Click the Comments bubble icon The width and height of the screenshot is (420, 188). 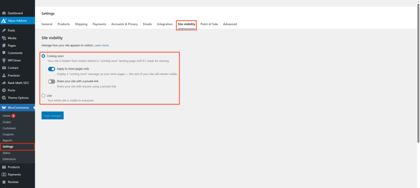[4, 53]
